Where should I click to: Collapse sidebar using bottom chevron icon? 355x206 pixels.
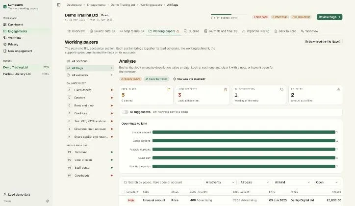pyautogui.click(x=48, y=201)
